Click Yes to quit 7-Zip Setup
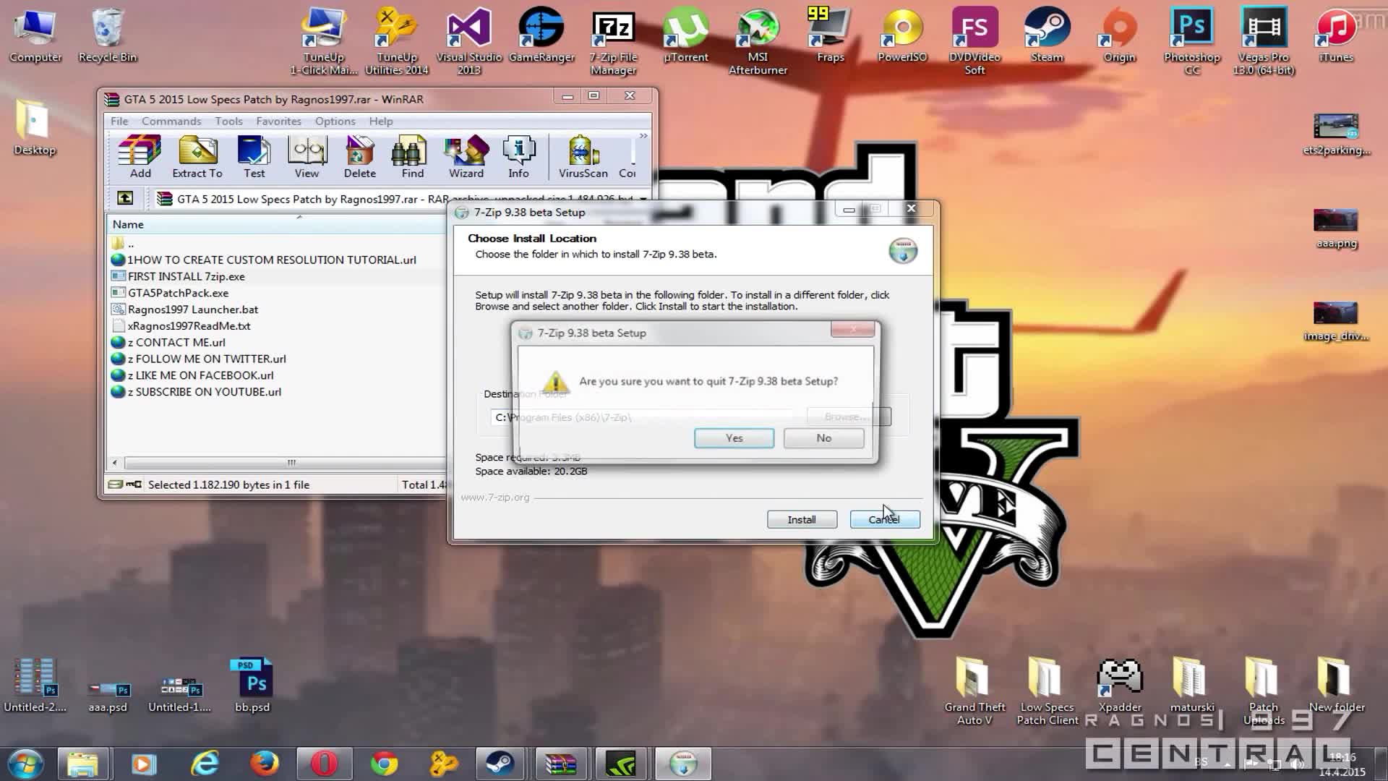Image resolution: width=1388 pixels, height=781 pixels. [734, 438]
